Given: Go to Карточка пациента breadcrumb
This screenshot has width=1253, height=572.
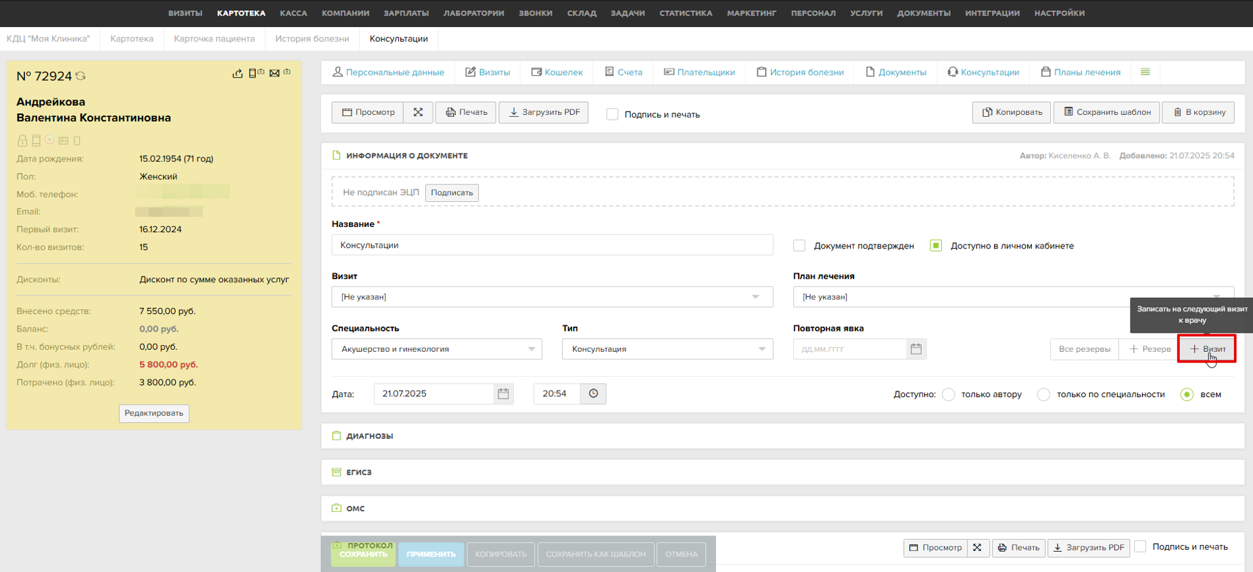Looking at the screenshot, I should click(214, 38).
